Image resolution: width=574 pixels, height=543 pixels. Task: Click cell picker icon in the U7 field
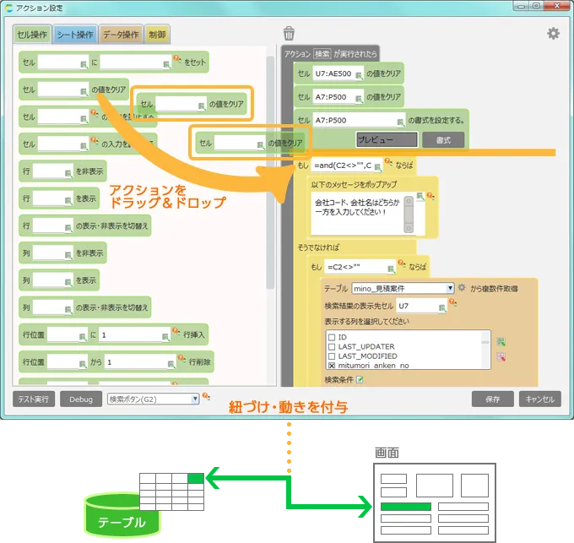click(441, 307)
